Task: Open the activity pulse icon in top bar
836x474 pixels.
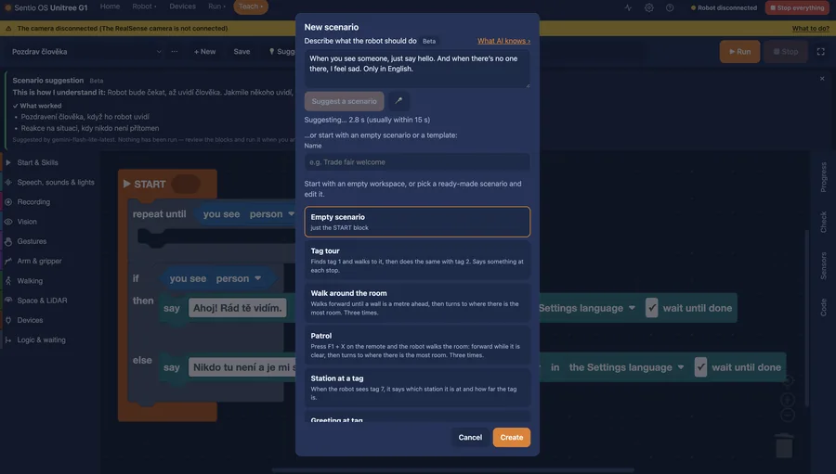Action: coord(628,8)
